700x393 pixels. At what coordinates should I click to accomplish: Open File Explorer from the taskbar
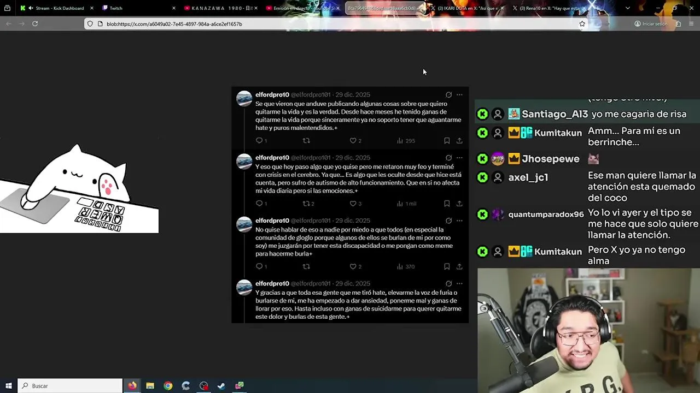150,386
